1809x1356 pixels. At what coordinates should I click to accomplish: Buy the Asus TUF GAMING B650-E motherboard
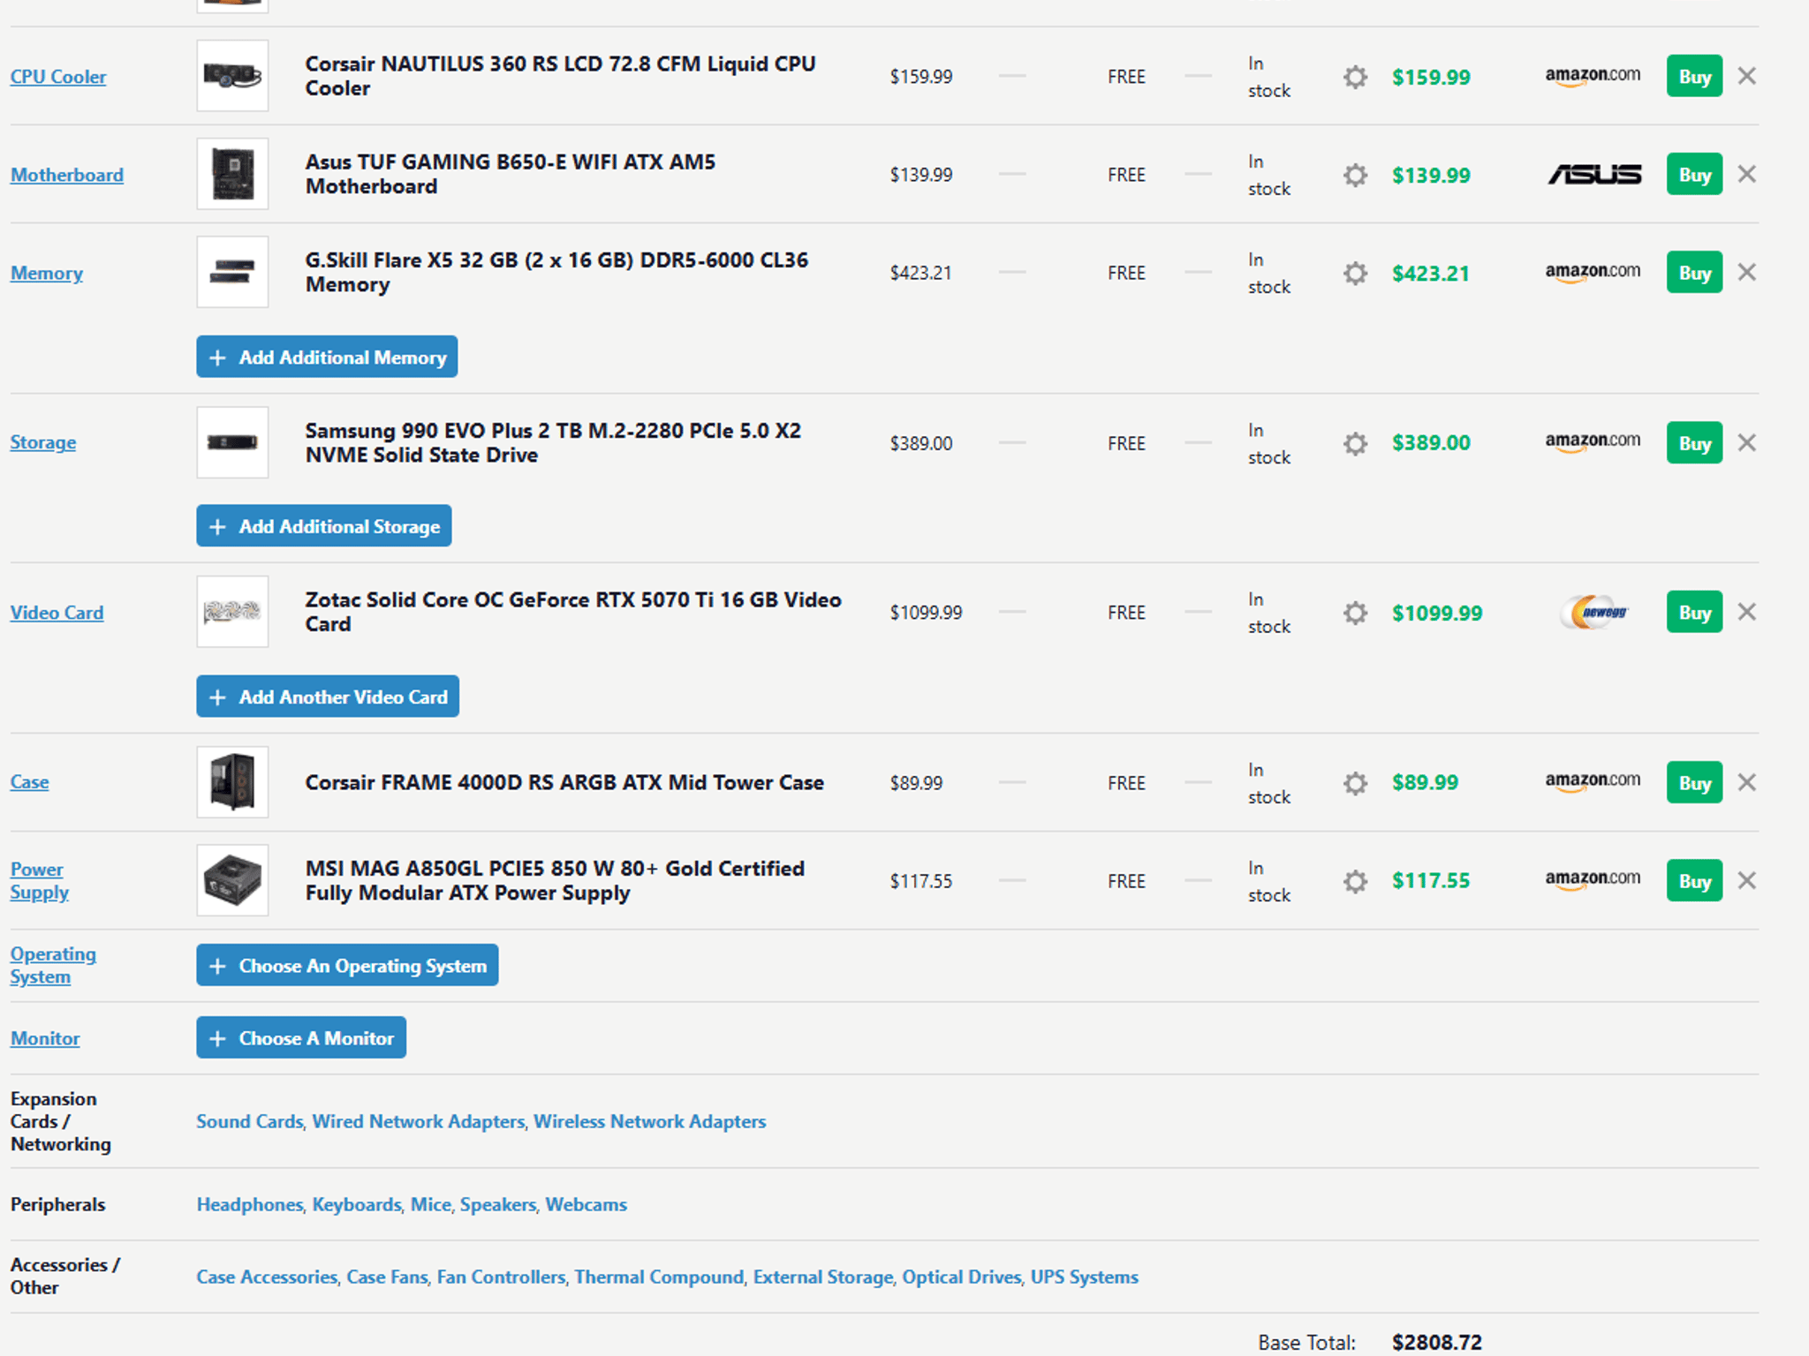pyautogui.click(x=1694, y=175)
